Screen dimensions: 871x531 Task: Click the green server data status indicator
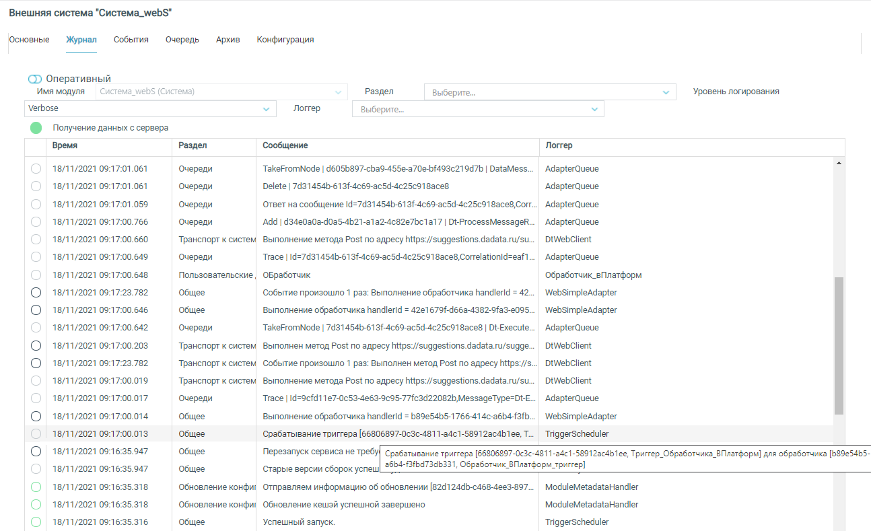(x=36, y=128)
